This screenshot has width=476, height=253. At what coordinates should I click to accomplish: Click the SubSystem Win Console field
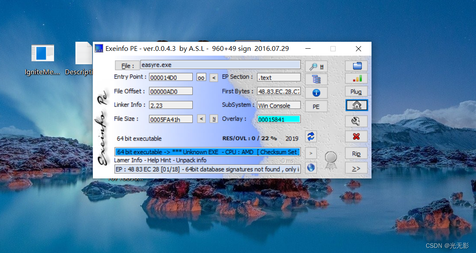279,105
